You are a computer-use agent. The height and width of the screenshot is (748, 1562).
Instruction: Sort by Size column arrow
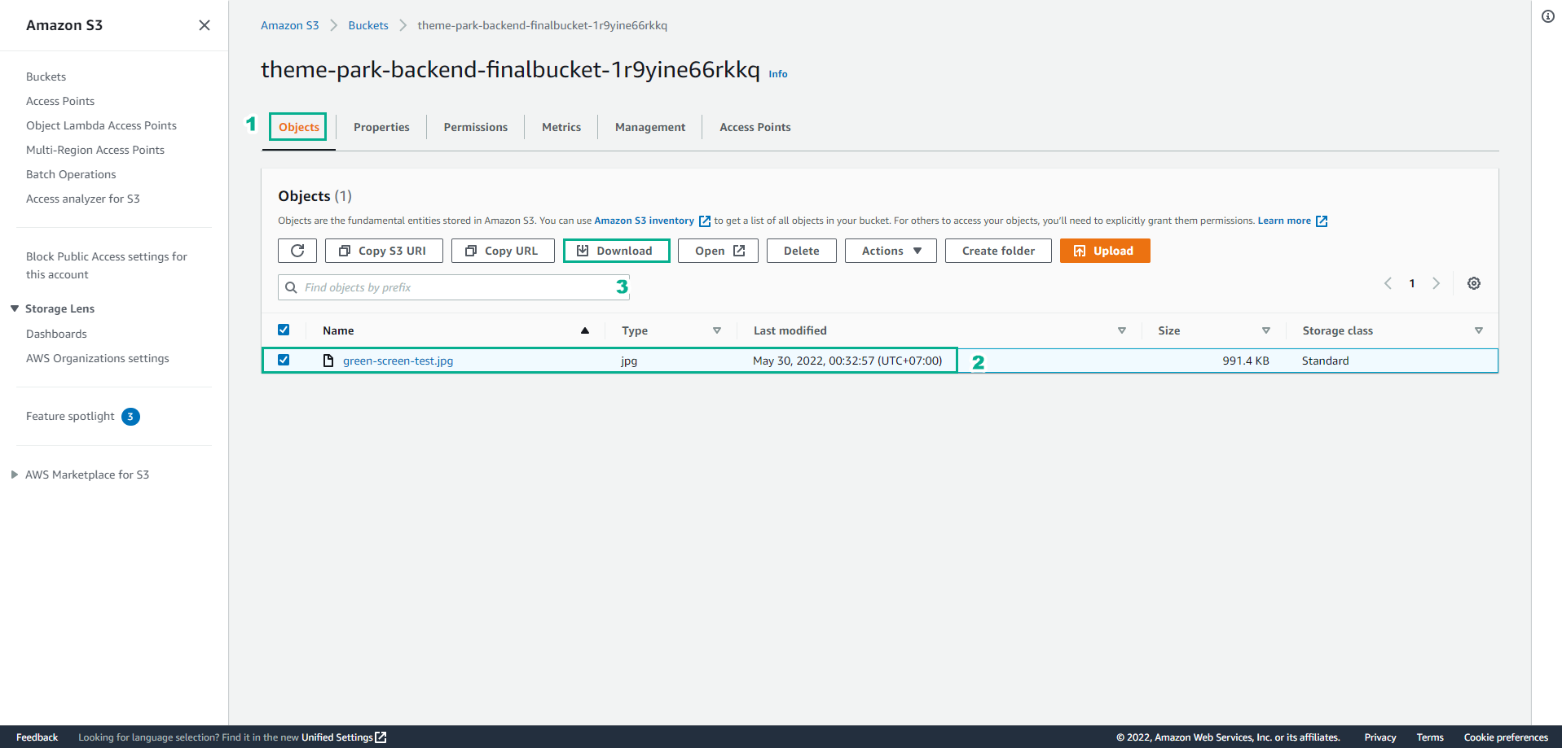pos(1266,330)
